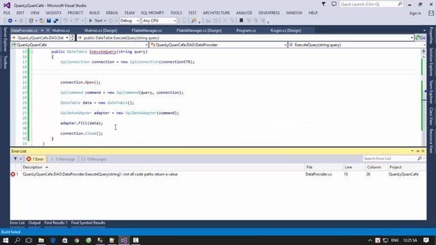
Task: Click the account avatar icon beside Sign in
Action: pyautogui.click(x=431, y=13)
